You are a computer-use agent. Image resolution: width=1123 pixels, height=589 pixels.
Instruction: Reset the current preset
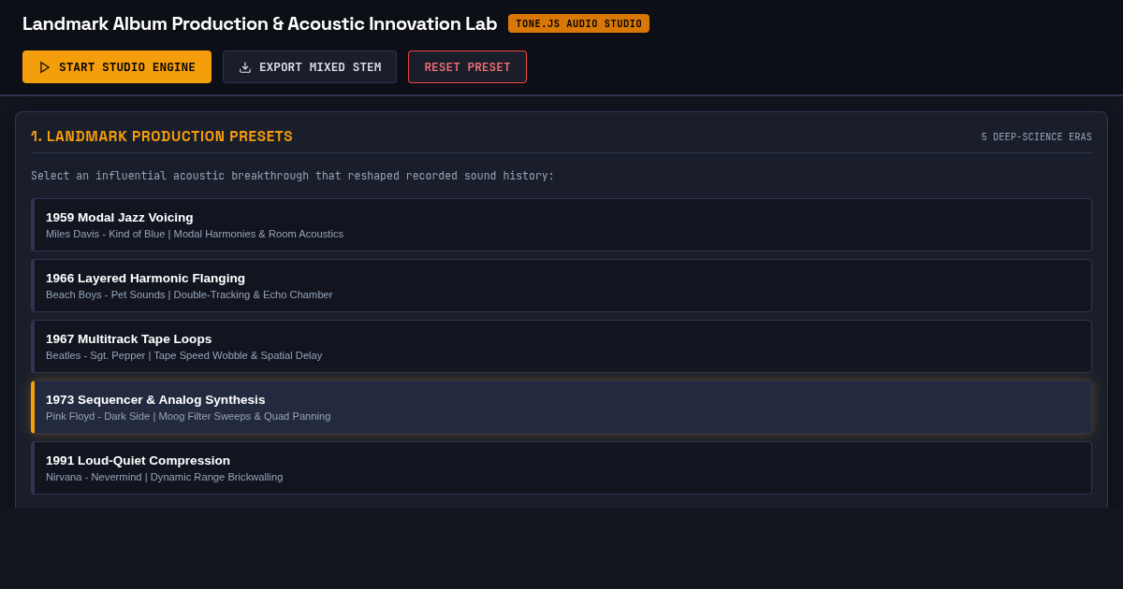pyautogui.click(x=467, y=67)
